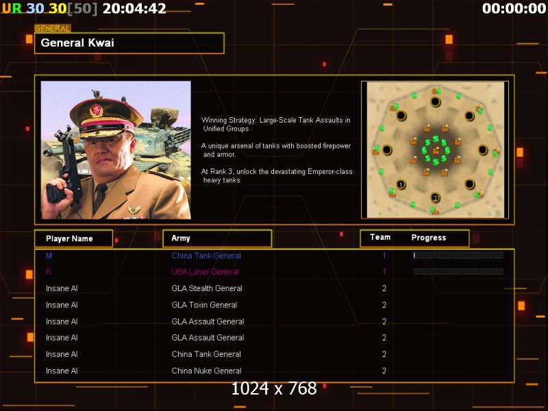Select player name M

(49, 256)
